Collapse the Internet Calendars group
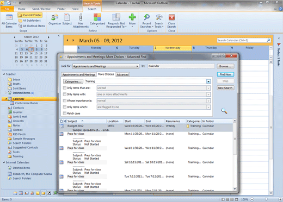 click(4, 162)
